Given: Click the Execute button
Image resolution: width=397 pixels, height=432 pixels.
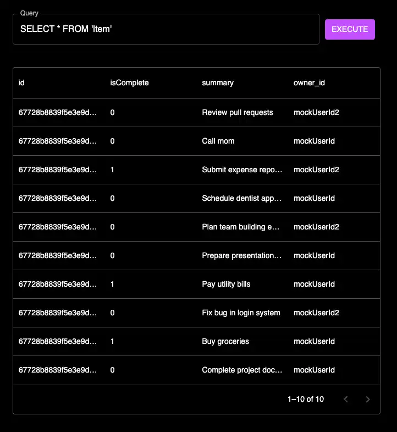Looking at the screenshot, I should pyautogui.click(x=350, y=29).
